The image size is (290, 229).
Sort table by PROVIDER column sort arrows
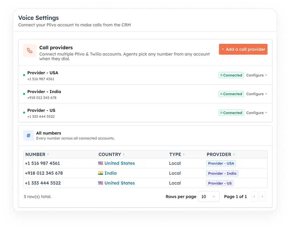click(234, 154)
